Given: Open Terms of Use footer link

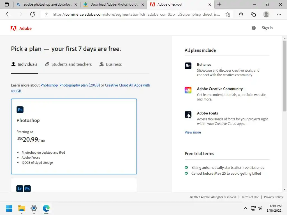Looking at the screenshot, I should coord(250,197).
